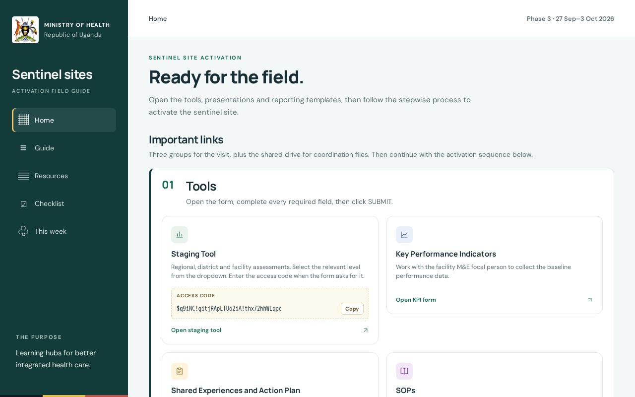Screen dimensions: 635x397
Task: Click the Ready for the field headline
Action: click(226, 77)
